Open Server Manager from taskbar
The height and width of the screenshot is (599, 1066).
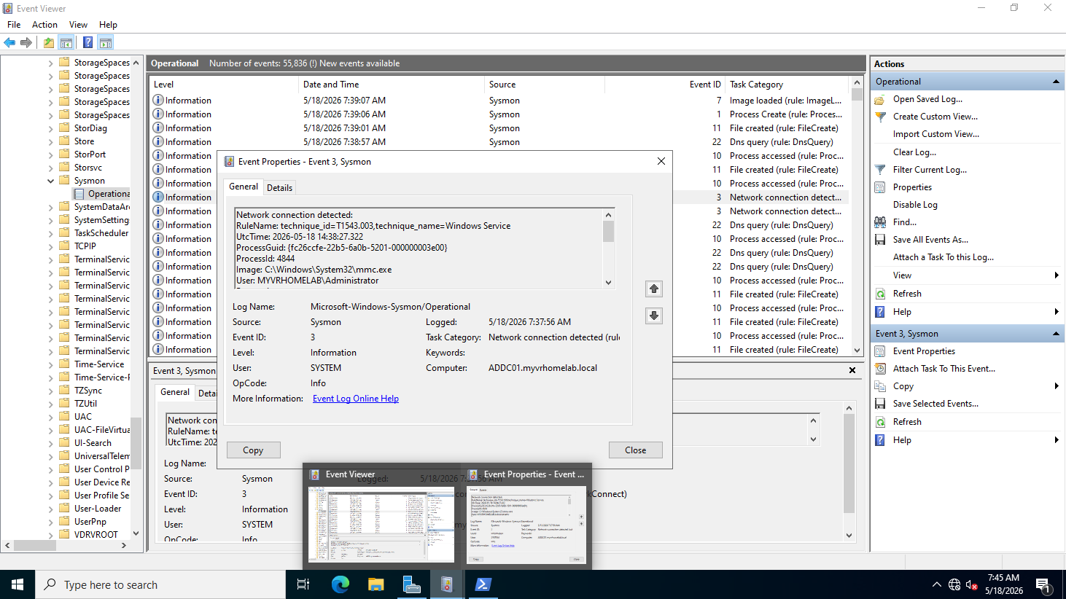[412, 584]
